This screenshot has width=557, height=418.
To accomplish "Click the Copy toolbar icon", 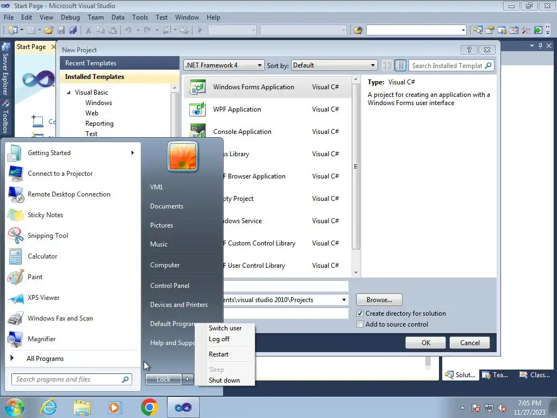I will pyautogui.click(x=101, y=30).
